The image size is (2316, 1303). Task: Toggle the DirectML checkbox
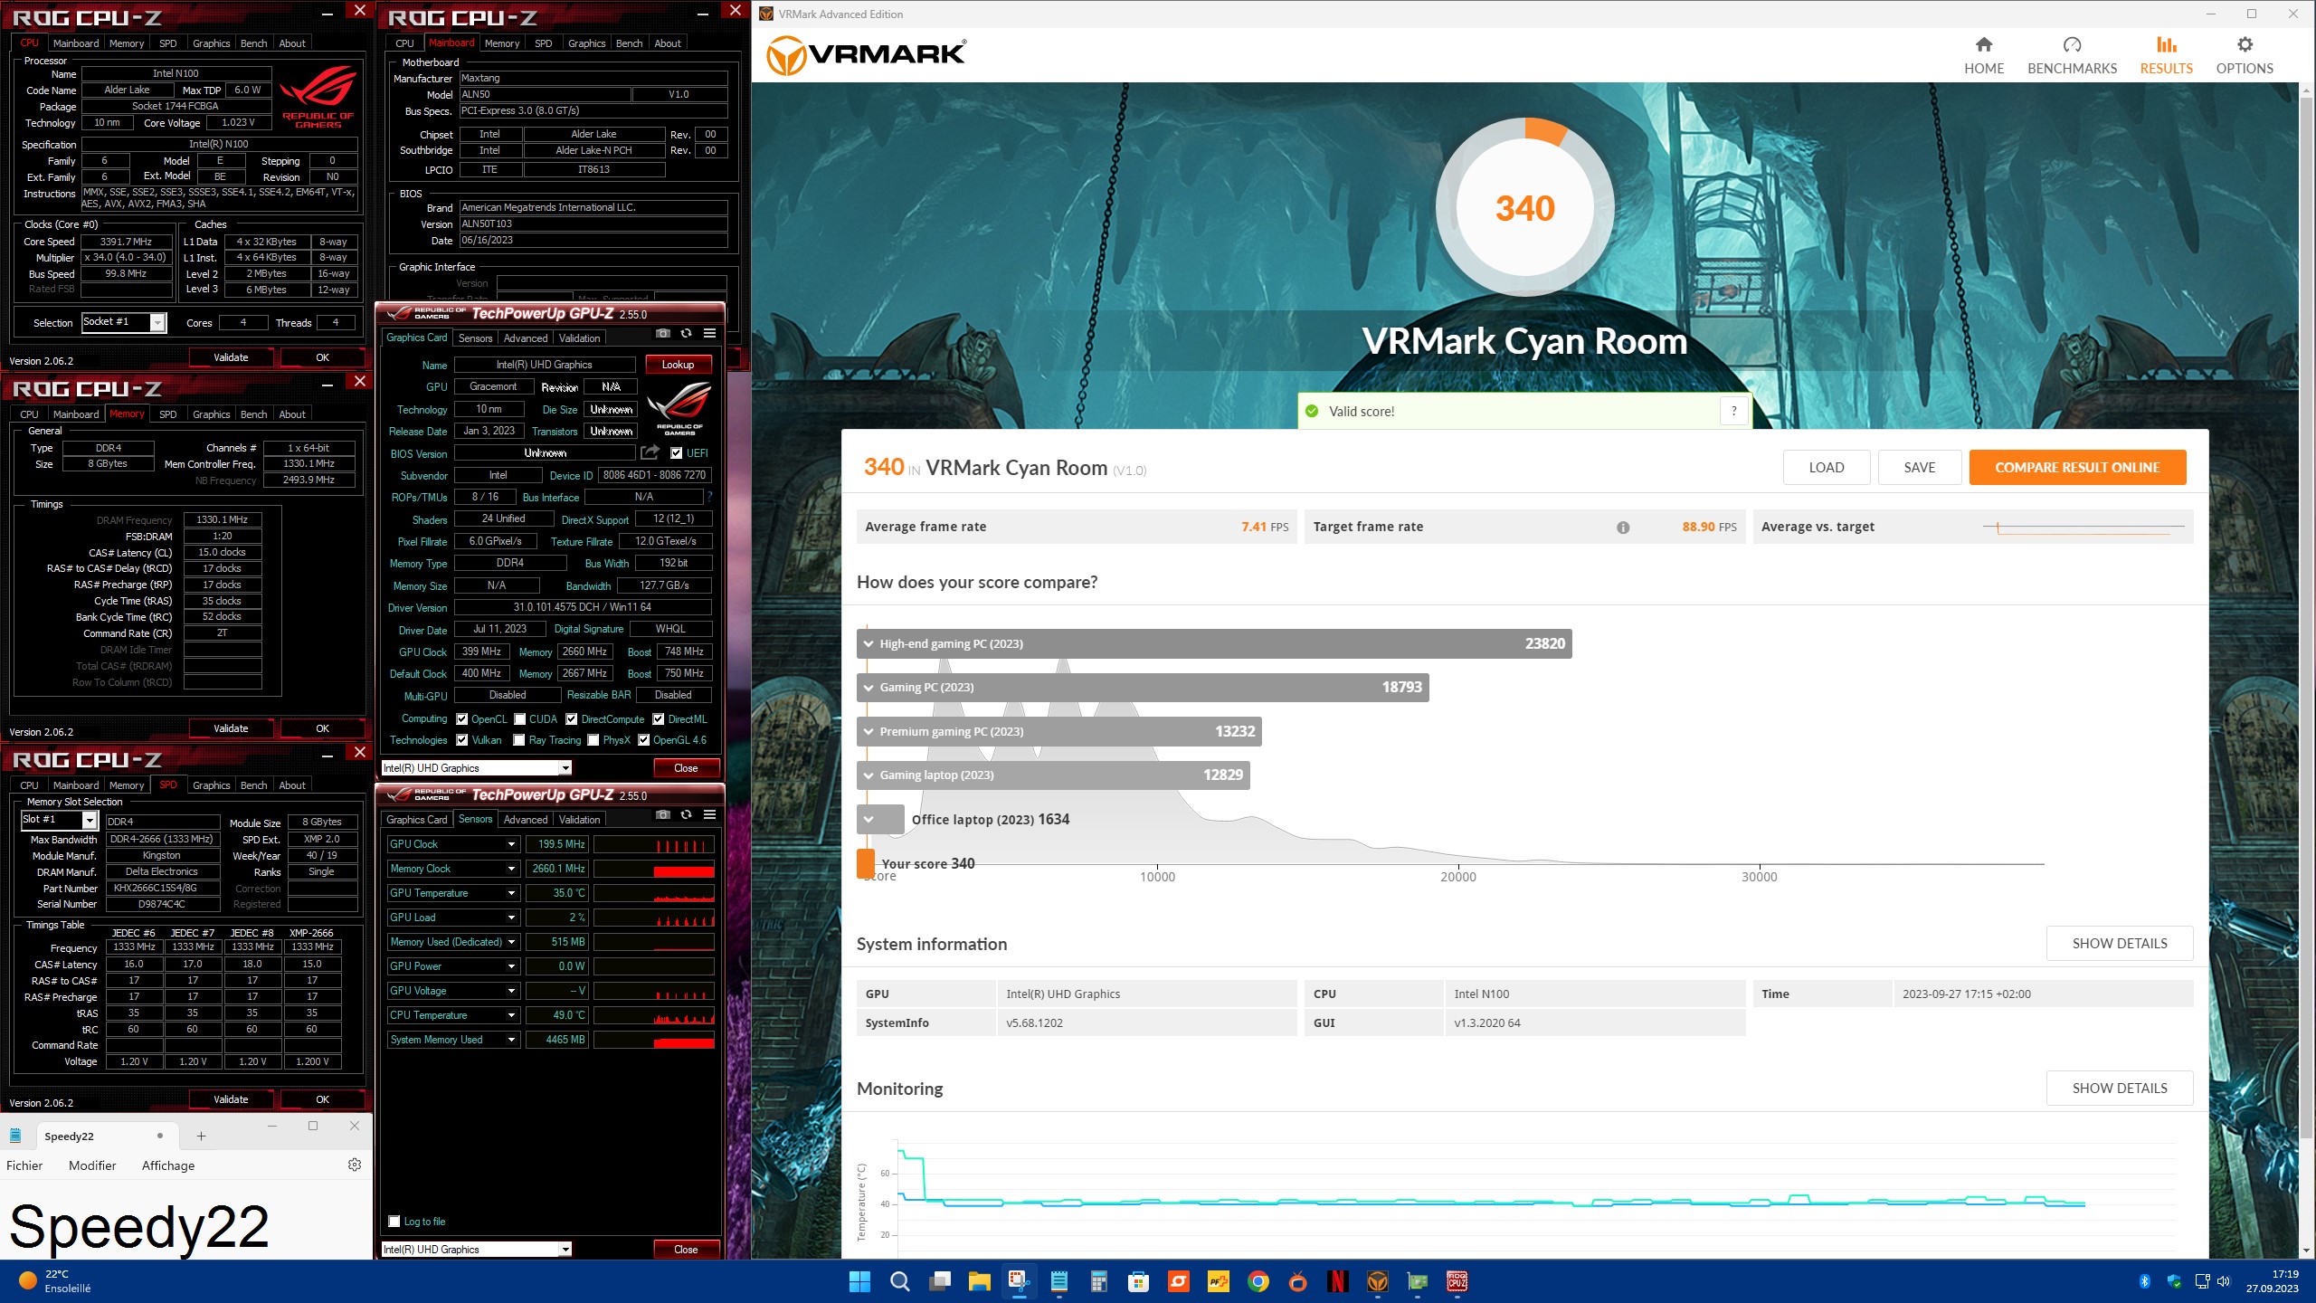(x=659, y=719)
